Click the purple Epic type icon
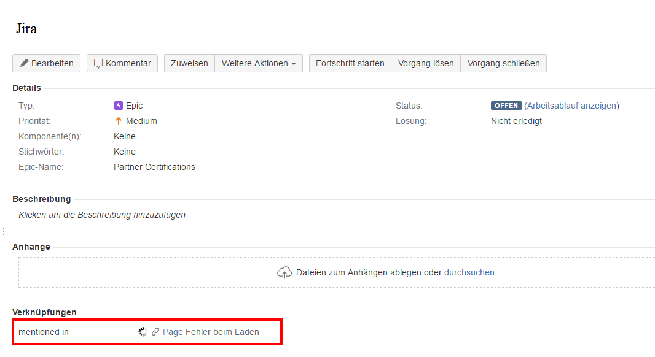The height and width of the screenshot is (357, 655). (x=119, y=106)
